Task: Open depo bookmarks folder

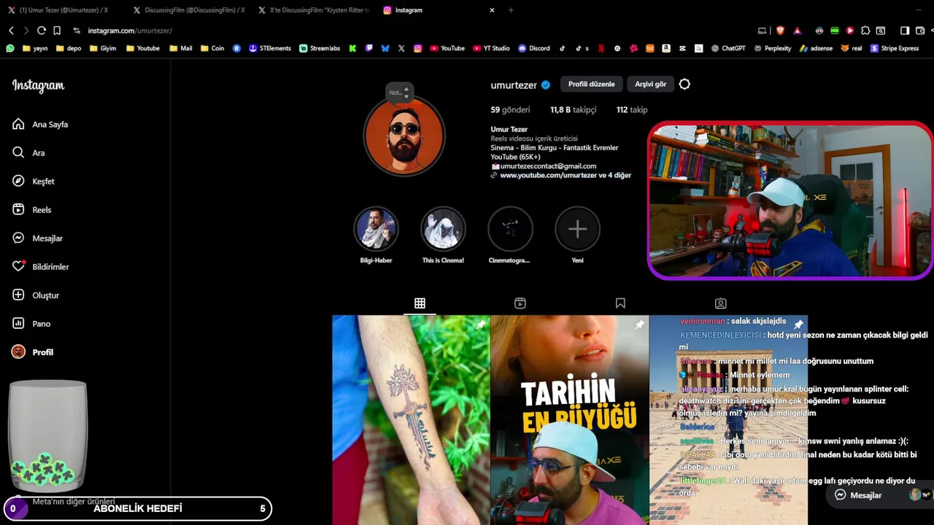Action: [x=69, y=48]
